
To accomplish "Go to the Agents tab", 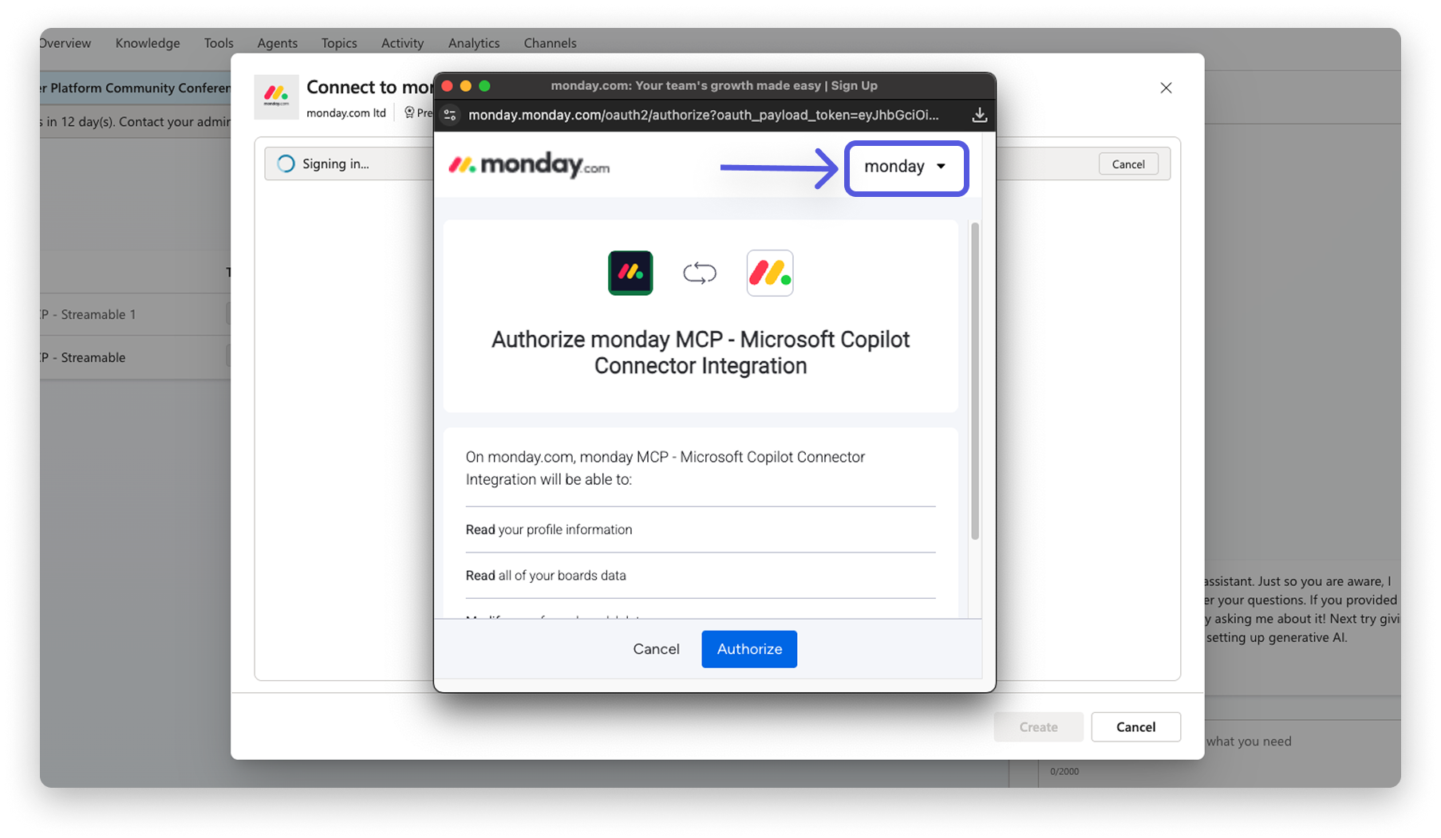I will 278,43.
